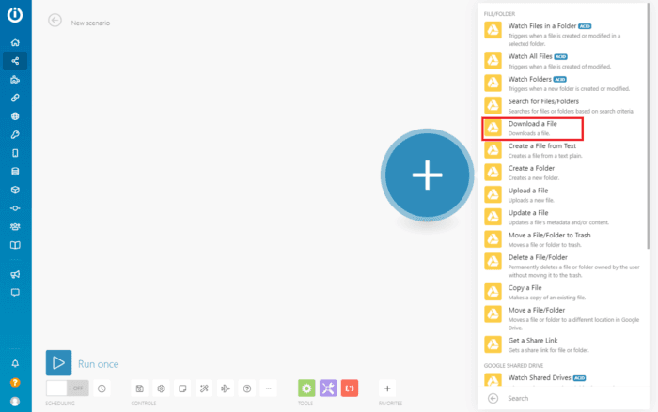Viewport: 658px width, 412px height.
Task: Open Devices phone icon
Action: (x=15, y=153)
